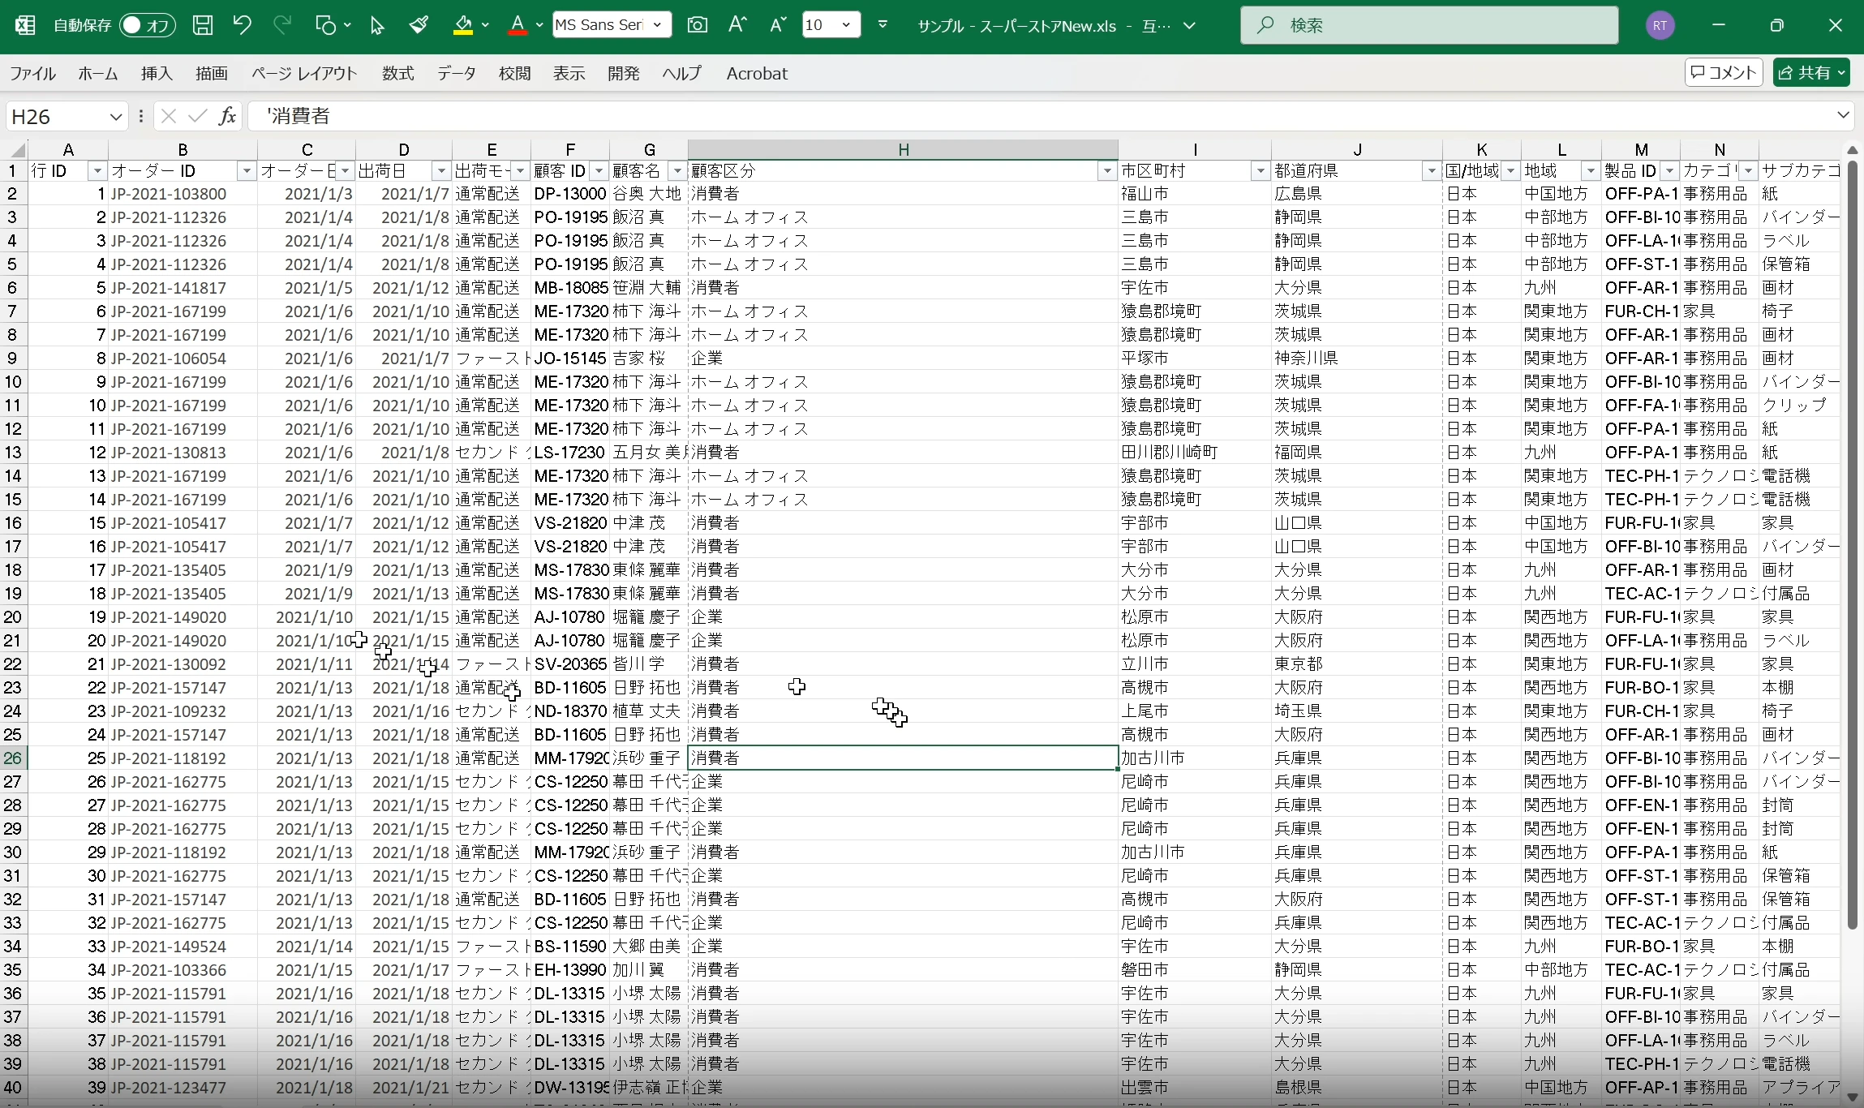Undo the last action
This screenshot has height=1108, width=1864.
tap(242, 25)
